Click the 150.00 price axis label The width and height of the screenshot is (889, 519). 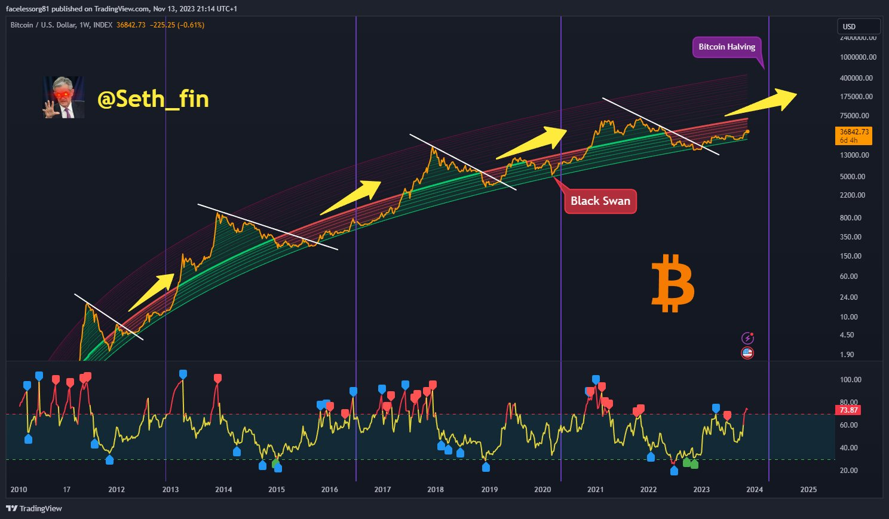851,256
